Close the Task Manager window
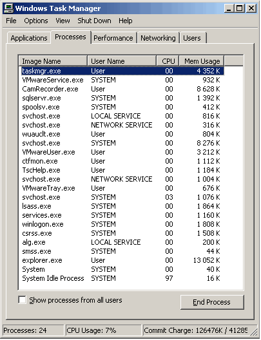This screenshot has height=340, width=261. (251, 8)
